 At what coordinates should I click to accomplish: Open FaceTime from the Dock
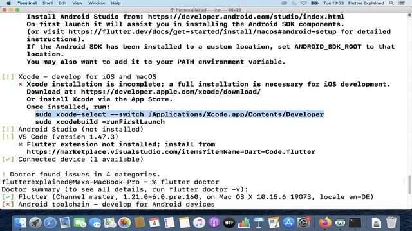(x=80, y=223)
